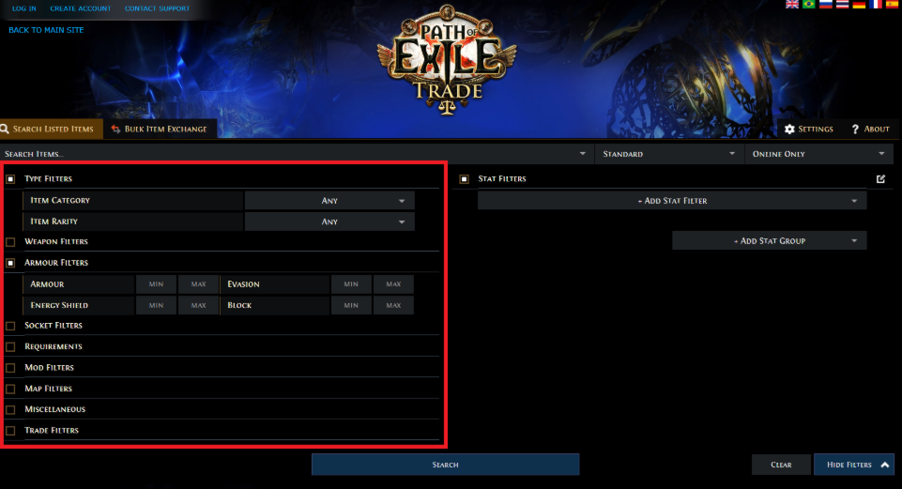Select the Russian flag language icon
902x489 pixels.
coord(825,4)
